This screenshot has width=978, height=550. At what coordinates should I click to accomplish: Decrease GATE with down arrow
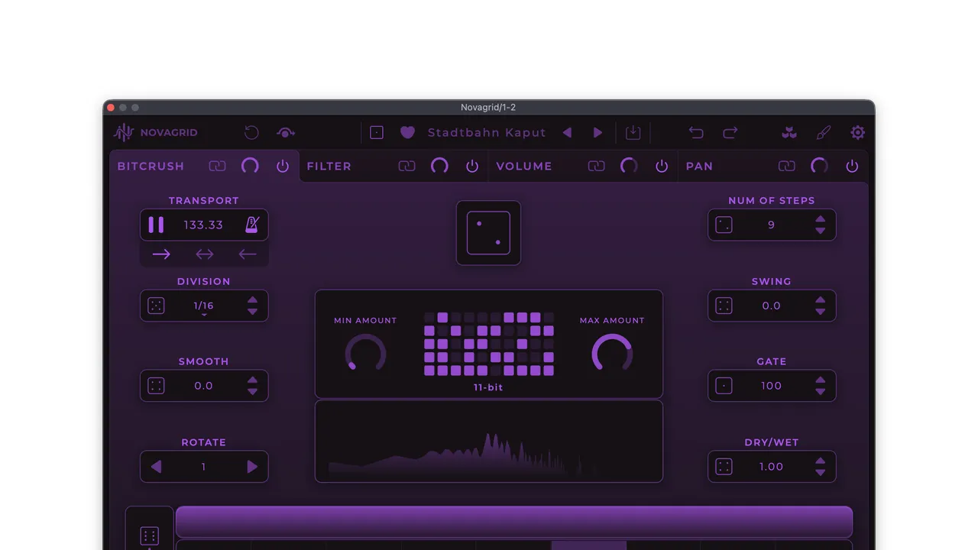[820, 392]
